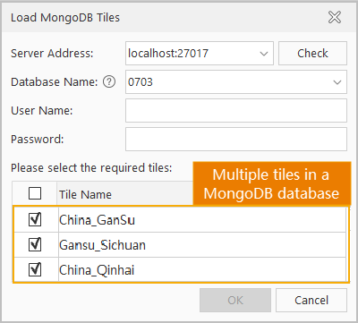Select the China_Qinhai tile row
Viewport: 358px width, 323px height.
point(180,270)
